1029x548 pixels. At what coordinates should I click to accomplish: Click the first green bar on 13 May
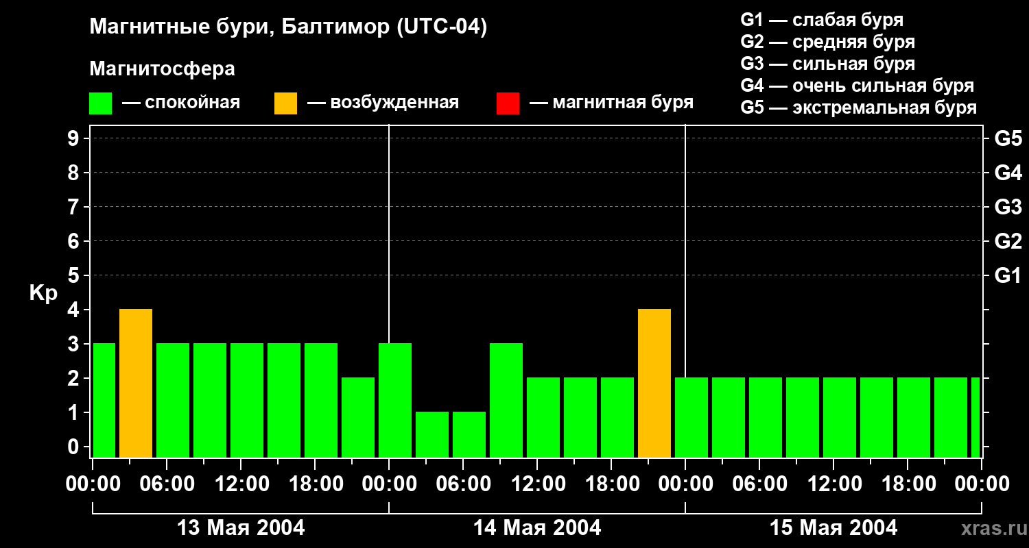(104, 401)
